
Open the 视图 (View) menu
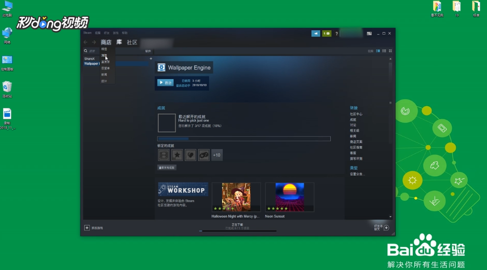click(98, 33)
